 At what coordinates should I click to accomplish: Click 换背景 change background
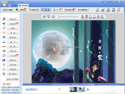tap(82, 17)
